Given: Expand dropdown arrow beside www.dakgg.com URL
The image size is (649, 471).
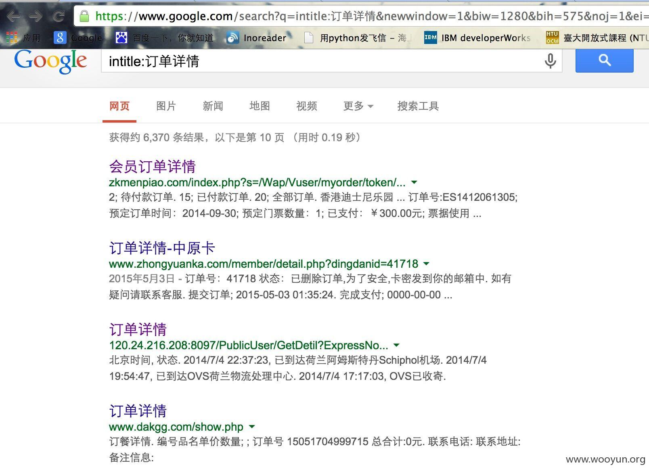Looking at the screenshot, I should [252, 427].
